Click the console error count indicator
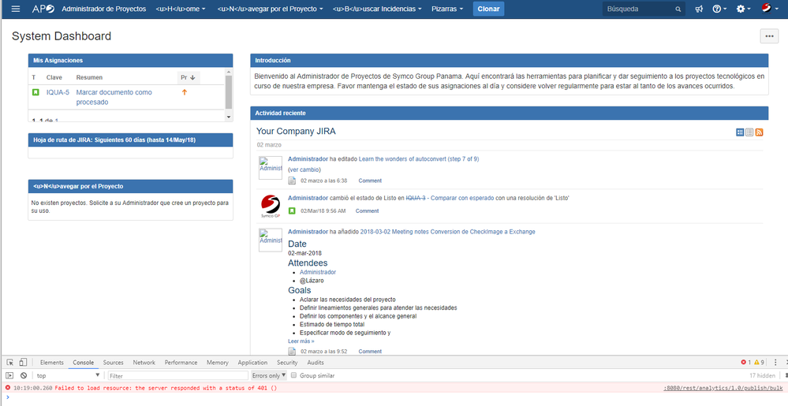Image resolution: width=788 pixels, height=406 pixels. [745, 363]
